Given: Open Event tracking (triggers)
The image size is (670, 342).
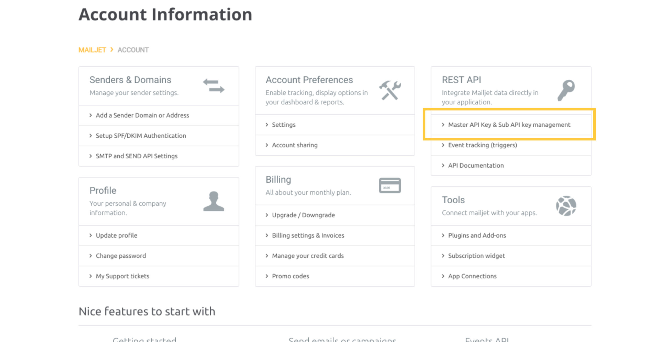Looking at the screenshot, I should tap(482, 145).
